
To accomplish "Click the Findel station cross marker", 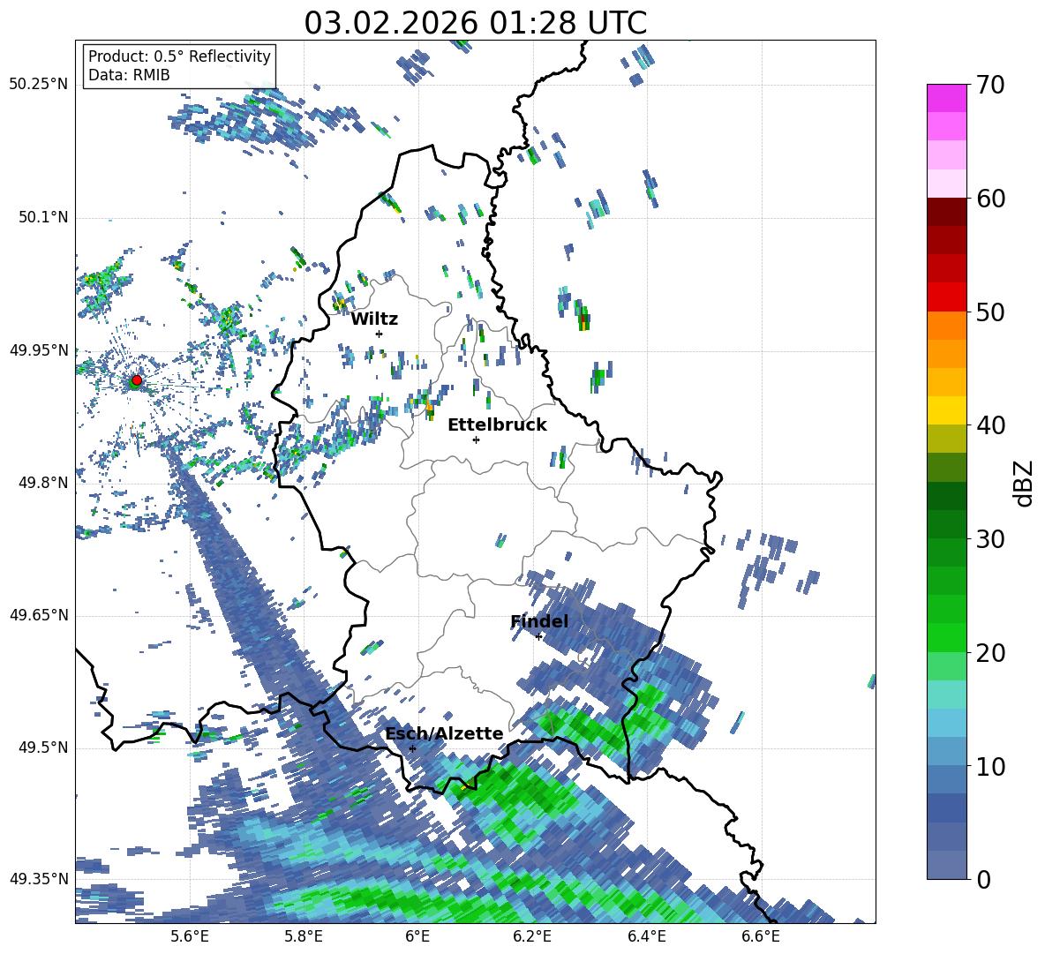I will 538,636.
